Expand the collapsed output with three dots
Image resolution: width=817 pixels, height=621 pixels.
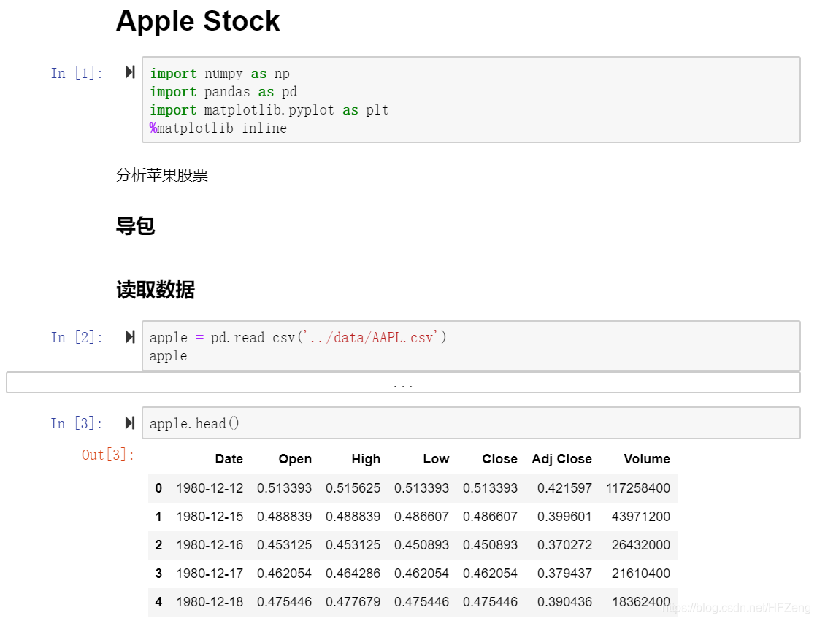click(403, 382)
